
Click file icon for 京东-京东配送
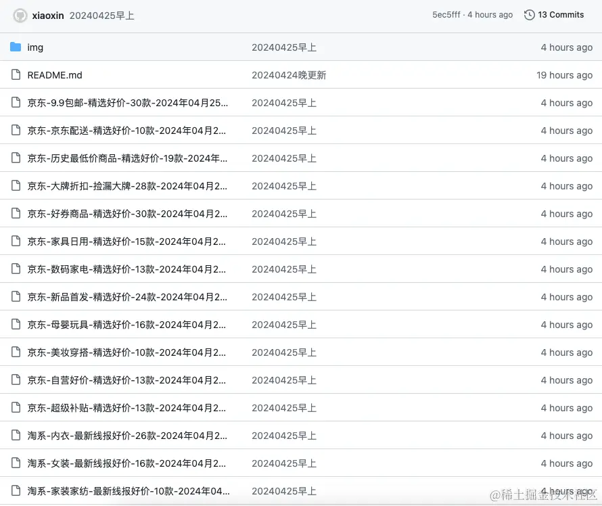(x=16, y=130)
